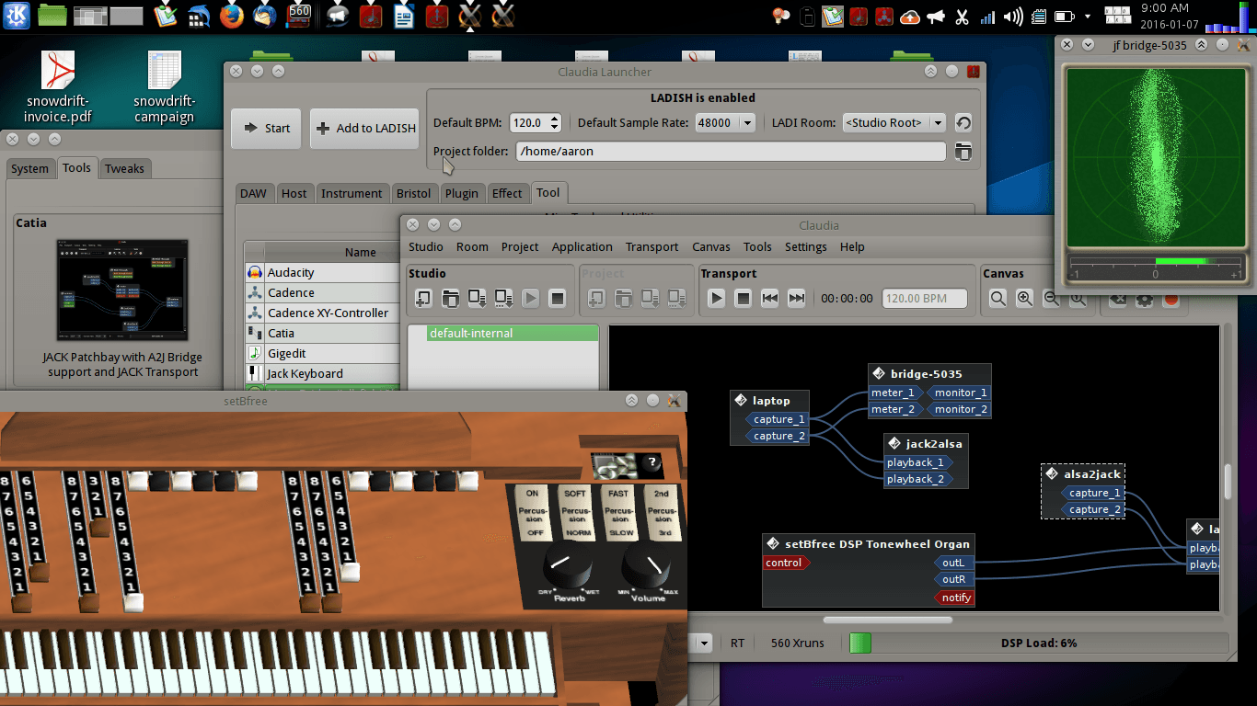The image size is (1257, 706).
Task: Open setBfree help question-mark icon
Action: pyautogui.click(x=652, y=463)
